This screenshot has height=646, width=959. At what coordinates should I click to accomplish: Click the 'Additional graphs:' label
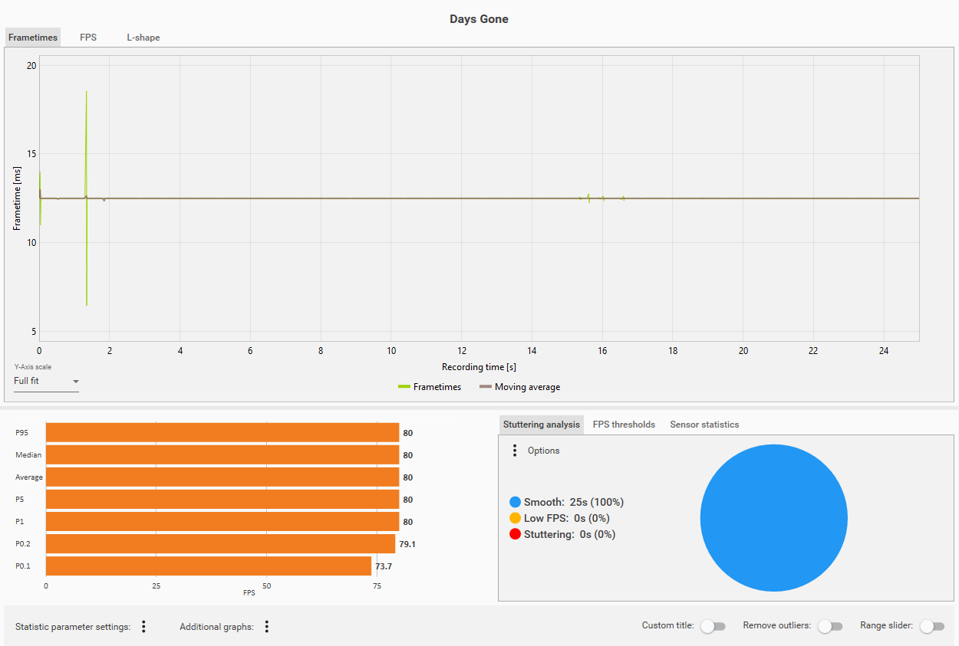click(x=216, y=627)
